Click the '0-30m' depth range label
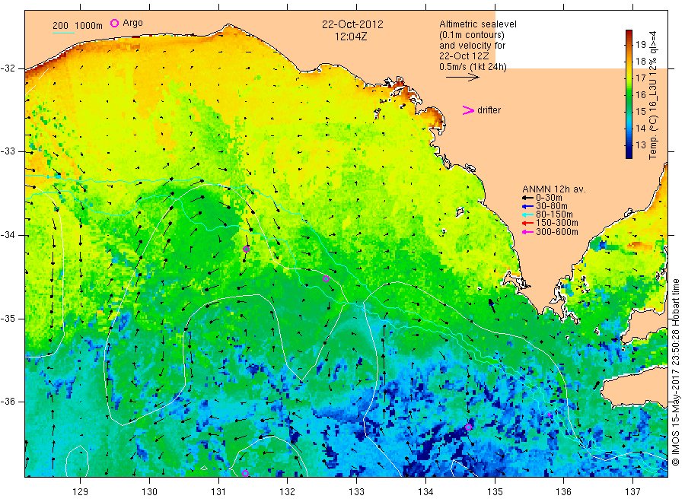 [x=549, y=198]
